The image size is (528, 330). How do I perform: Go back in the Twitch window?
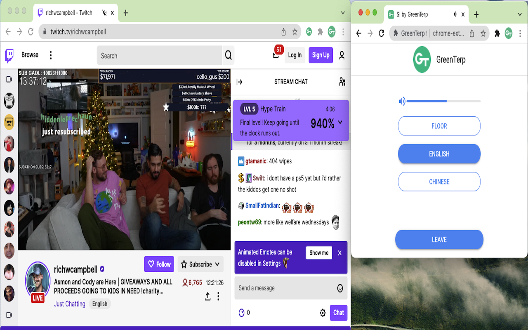[x=8, y=32]
